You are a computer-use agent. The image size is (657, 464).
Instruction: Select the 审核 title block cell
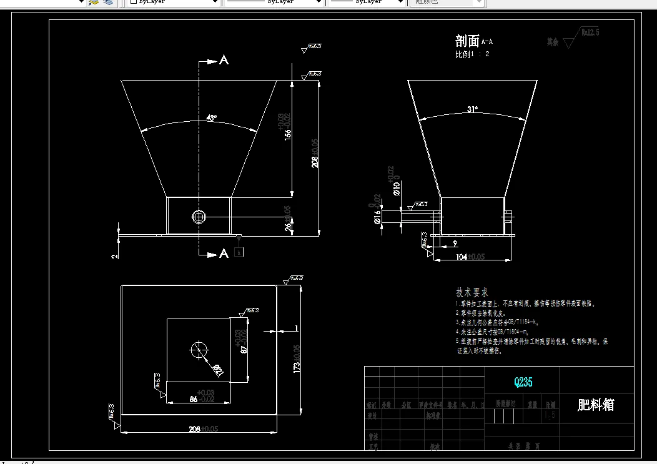coord(373,436)
